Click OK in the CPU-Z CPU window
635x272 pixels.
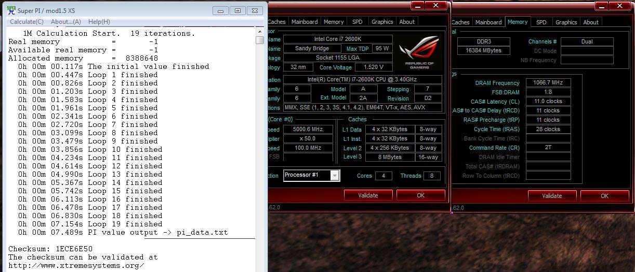pyautogui.click(x=420, y=195)
